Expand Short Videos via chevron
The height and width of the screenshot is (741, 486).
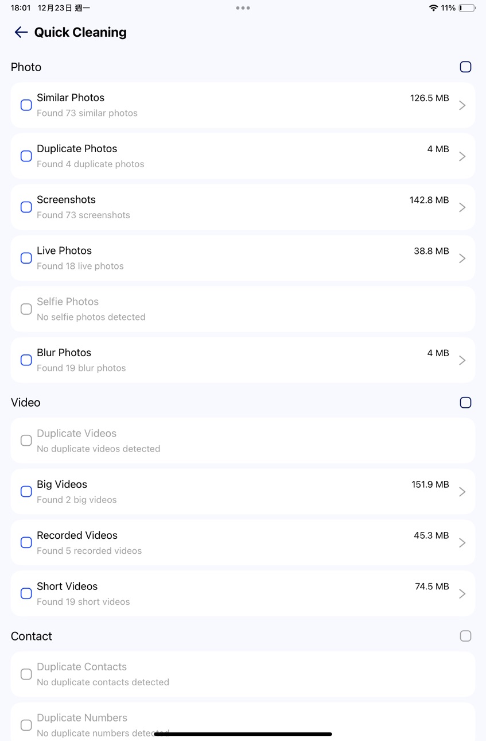click(462, 594)
